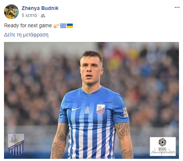Click the tribal tattoo on the player's upper arm
This screenshot has height=161, width=183.
click(122, 130)
